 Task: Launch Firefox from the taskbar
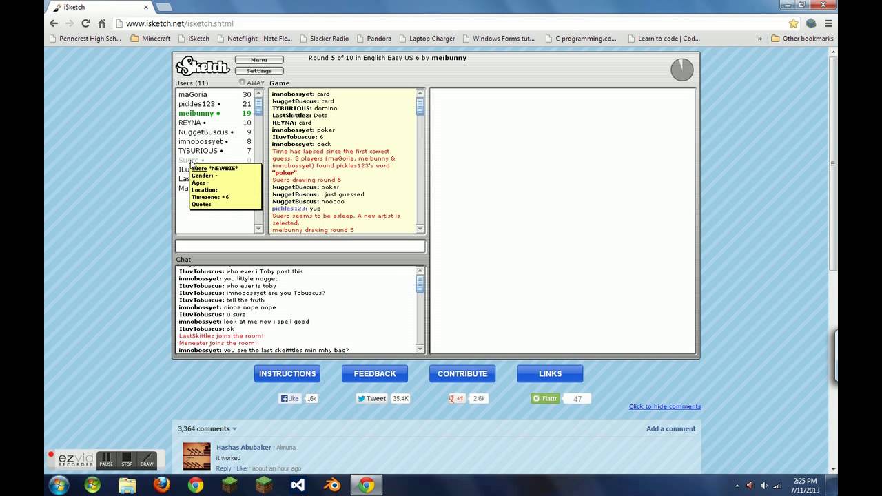[x=162, y=485]
